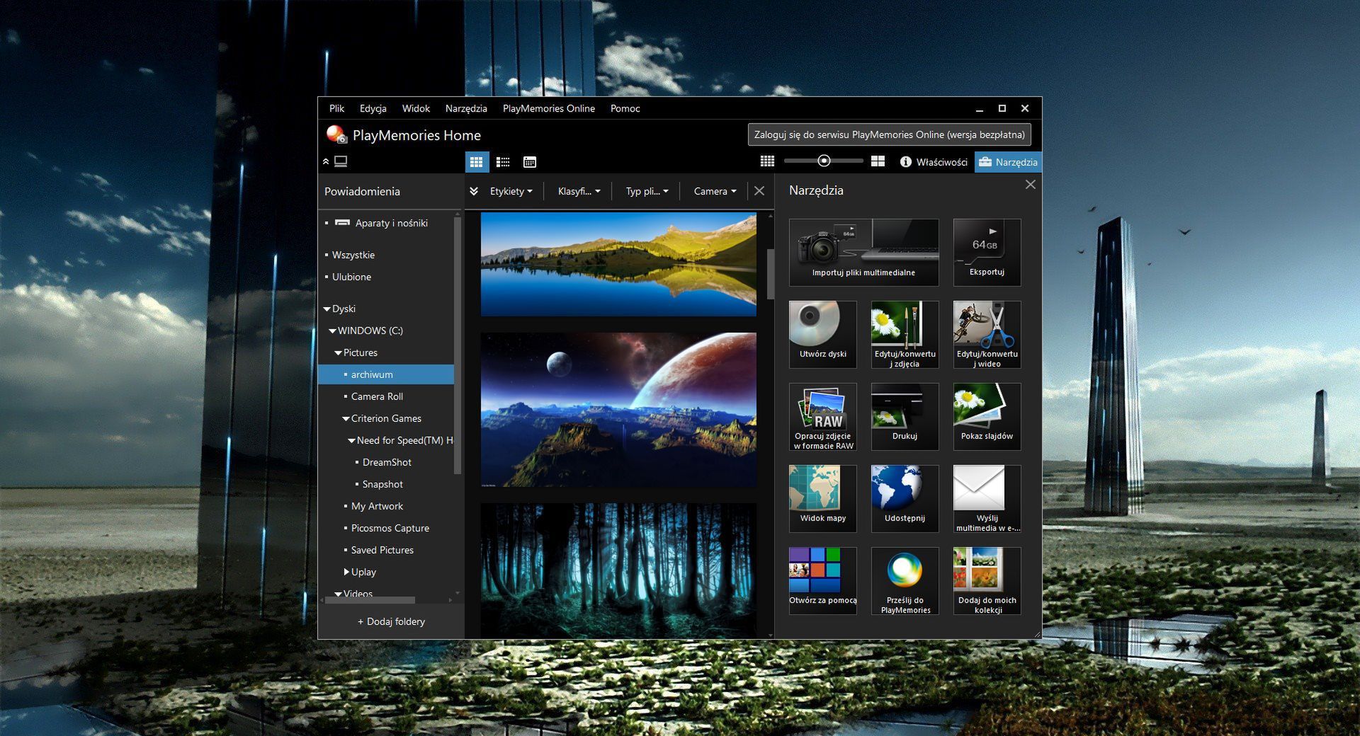1360x736 pixels.
Task: Open the Klasyfi... filter dropdown
Action: [x=579, y=191]
